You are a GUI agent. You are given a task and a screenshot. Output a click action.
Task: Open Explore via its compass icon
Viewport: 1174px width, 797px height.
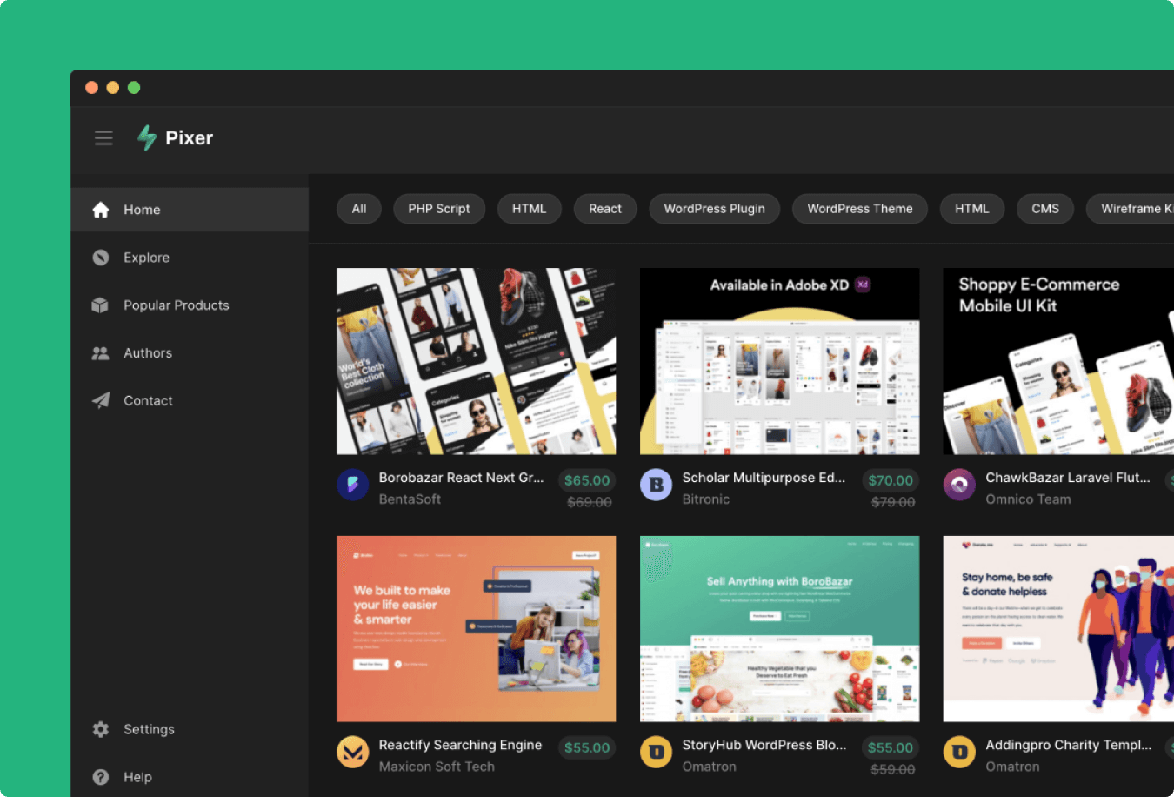[x=101, y=258]
